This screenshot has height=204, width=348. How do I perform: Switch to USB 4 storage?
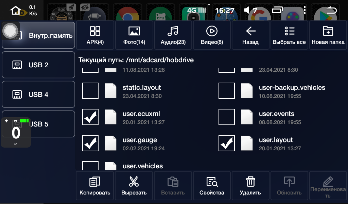point(38,95)
